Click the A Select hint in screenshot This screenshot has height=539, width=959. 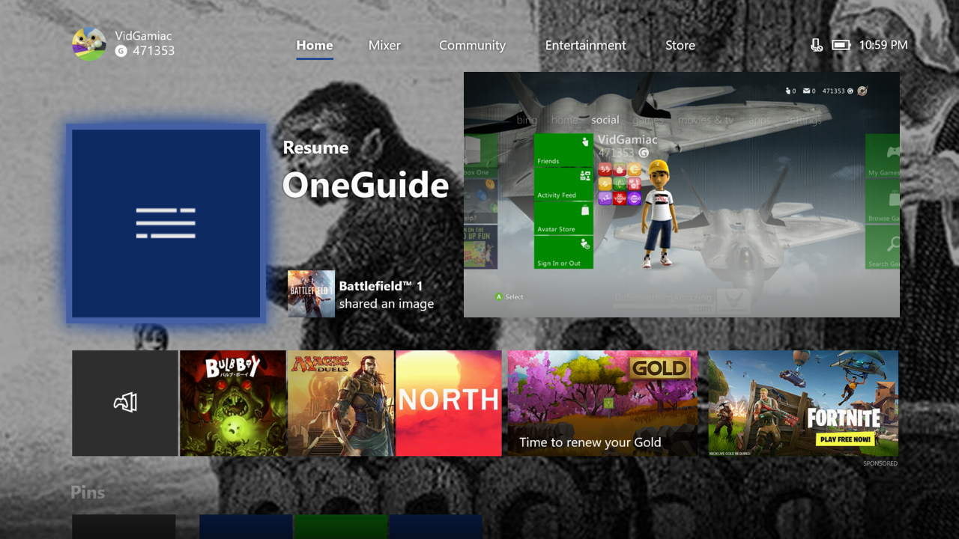tap(509, 297)
